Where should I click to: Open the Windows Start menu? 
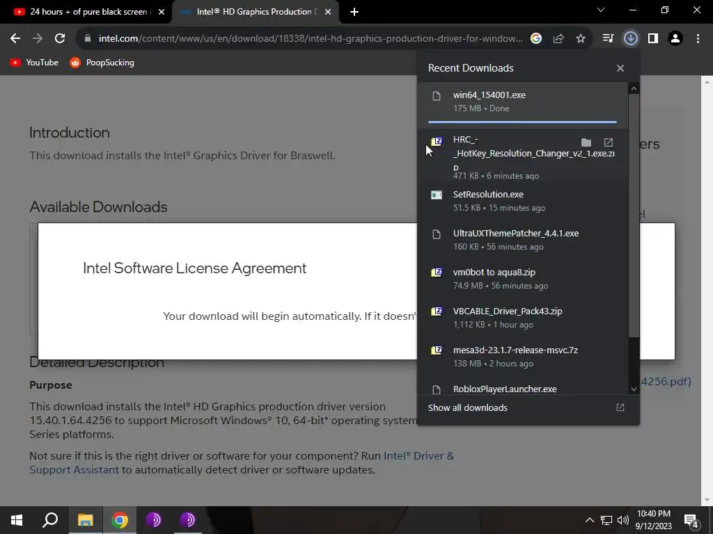pyautogui.click(x=17, y=520)
